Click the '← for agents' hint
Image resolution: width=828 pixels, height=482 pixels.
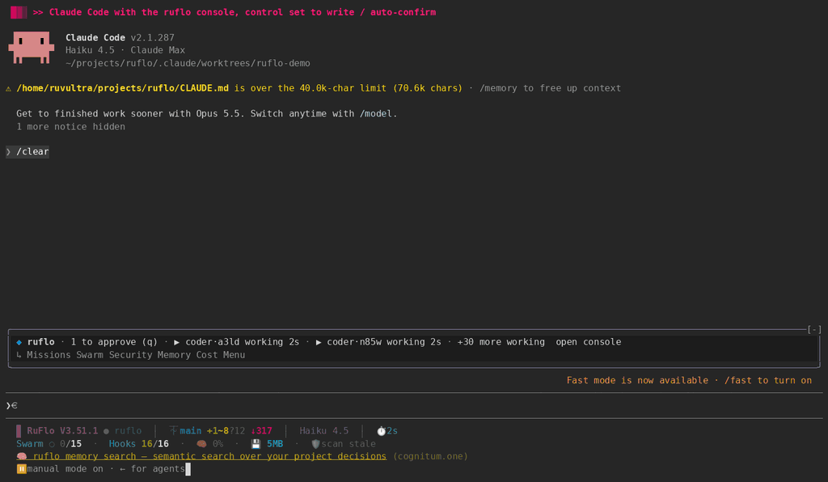tap(153, 469)
